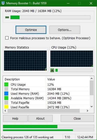The height and width of the screenshot is (140, 97).
Task: Open the Options... dialog
Action: click(65, 30)
